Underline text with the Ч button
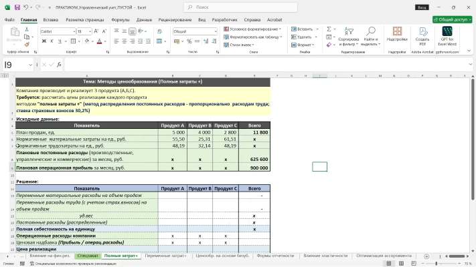476x267 pixels. [x=60, y=41]
